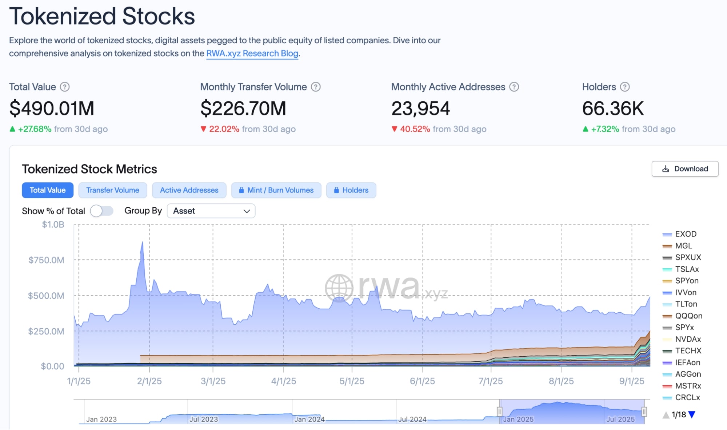Click the Holders help question icon

pyautogui.click(x=624, y=87)
